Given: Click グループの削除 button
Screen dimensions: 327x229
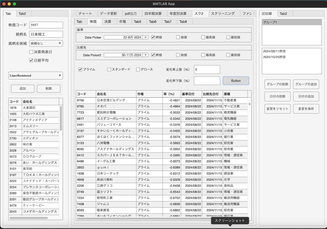Looking at the screenshot, I should [277, 84].
